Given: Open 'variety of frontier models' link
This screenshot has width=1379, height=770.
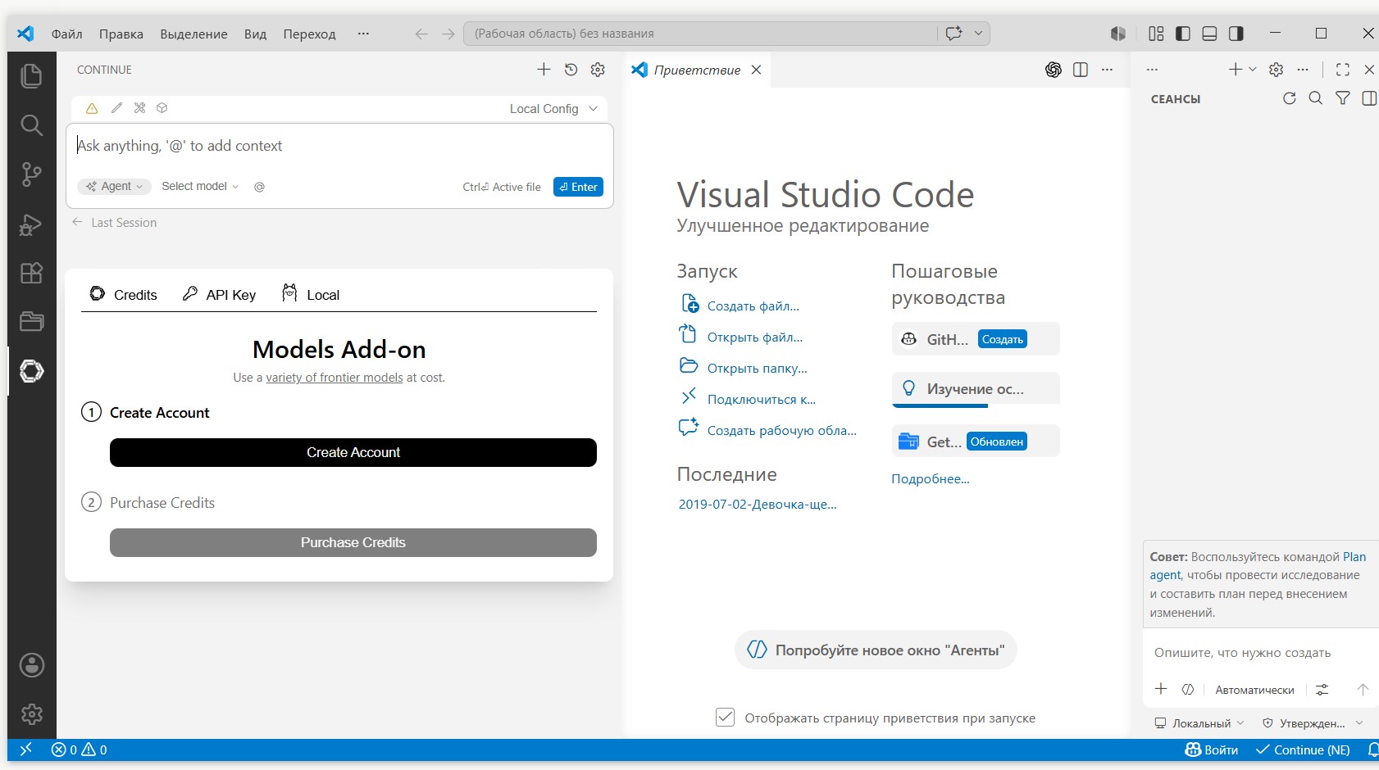Looking at the screenshot, I should 335,378.
